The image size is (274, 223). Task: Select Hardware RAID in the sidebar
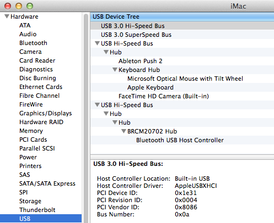pos(41,122)
